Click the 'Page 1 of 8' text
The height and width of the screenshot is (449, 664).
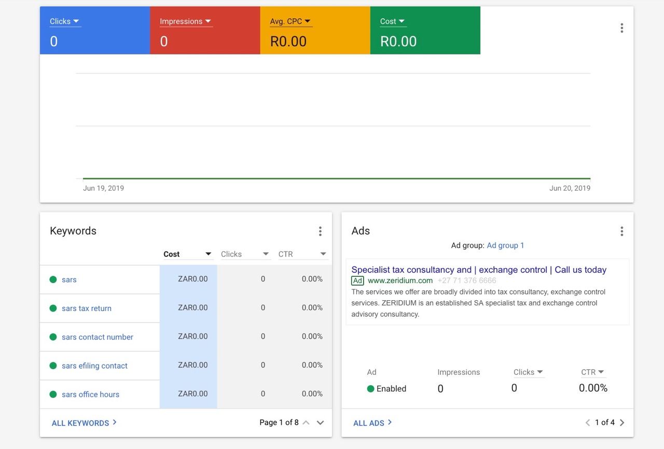279,423
